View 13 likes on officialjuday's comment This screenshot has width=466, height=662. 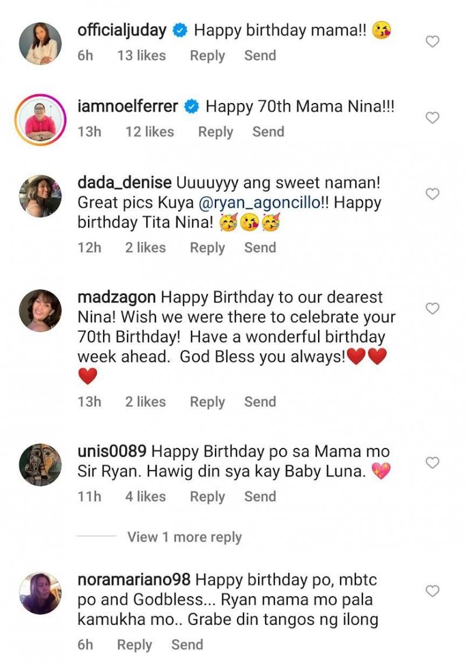tap(141, 56)
